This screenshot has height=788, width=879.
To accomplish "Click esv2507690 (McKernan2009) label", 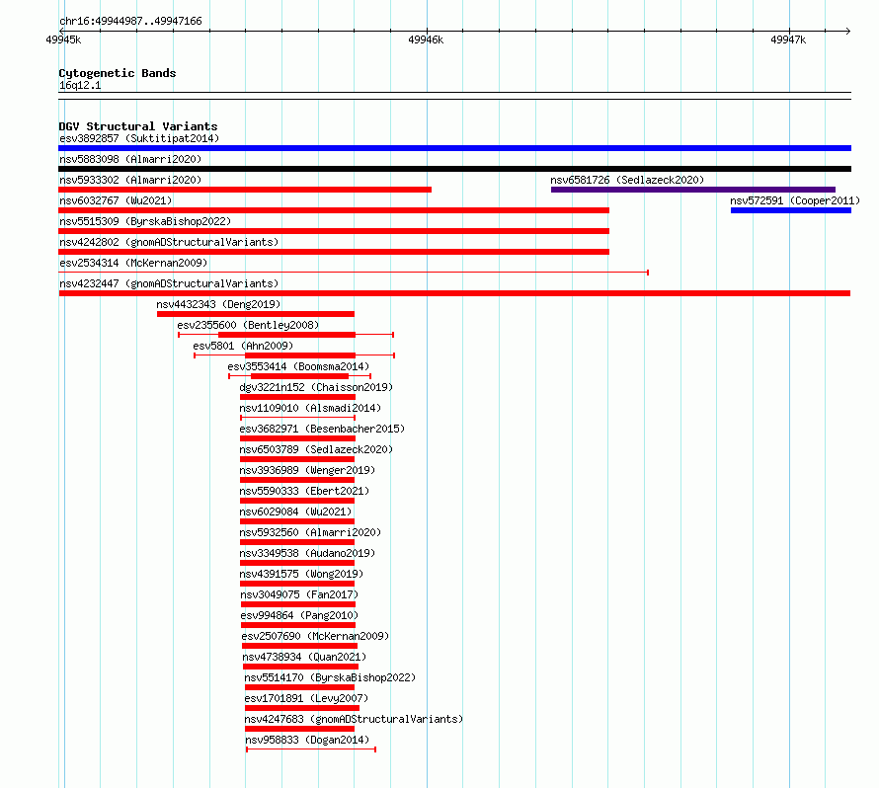I will [x=315, y=636].
